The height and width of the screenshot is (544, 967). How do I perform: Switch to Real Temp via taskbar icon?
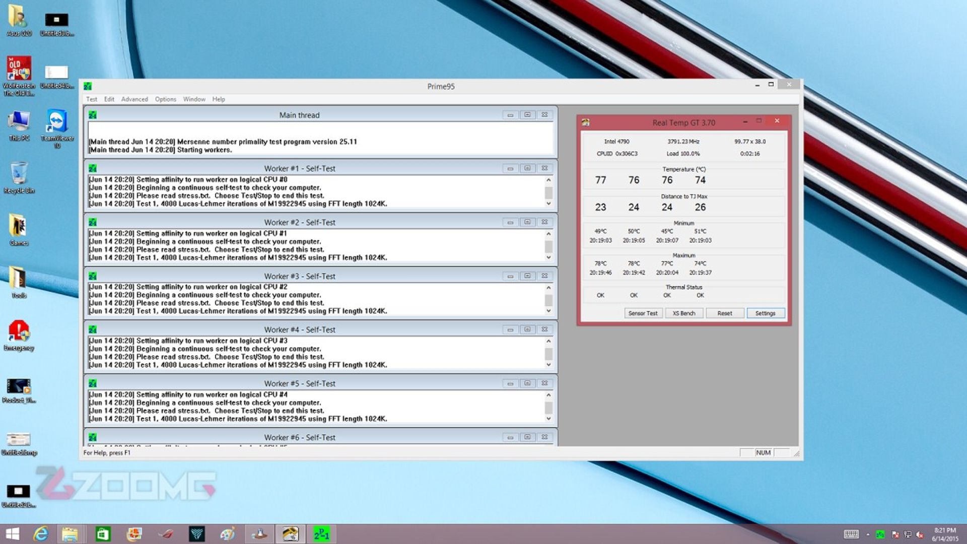(x=290, y=534)
